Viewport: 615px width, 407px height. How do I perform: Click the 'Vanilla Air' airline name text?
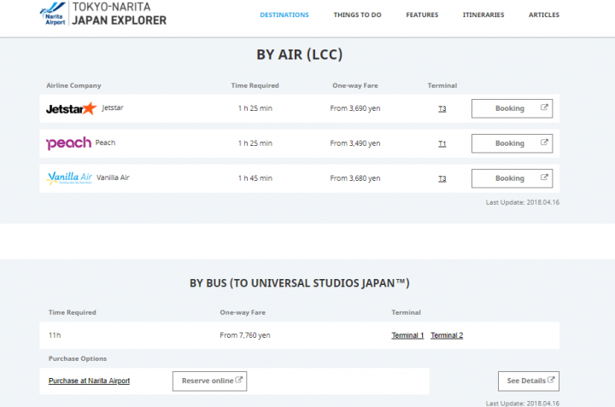[x=113, y=177]
